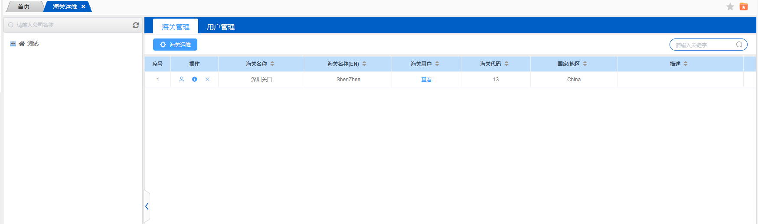
Task: Select the 测试 tree item
Action: 33,44
